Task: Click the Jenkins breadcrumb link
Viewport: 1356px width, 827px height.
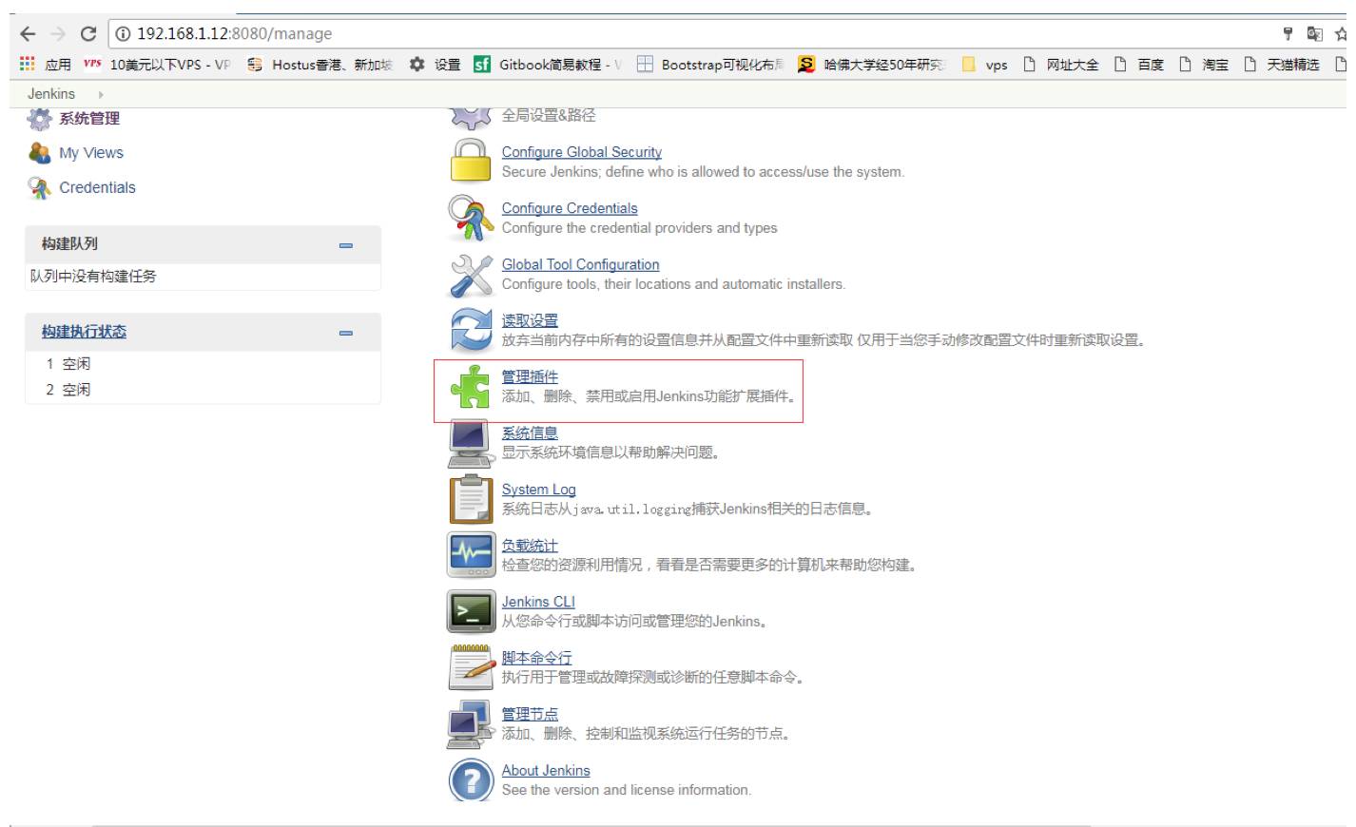Action: (x=51, y=94)
